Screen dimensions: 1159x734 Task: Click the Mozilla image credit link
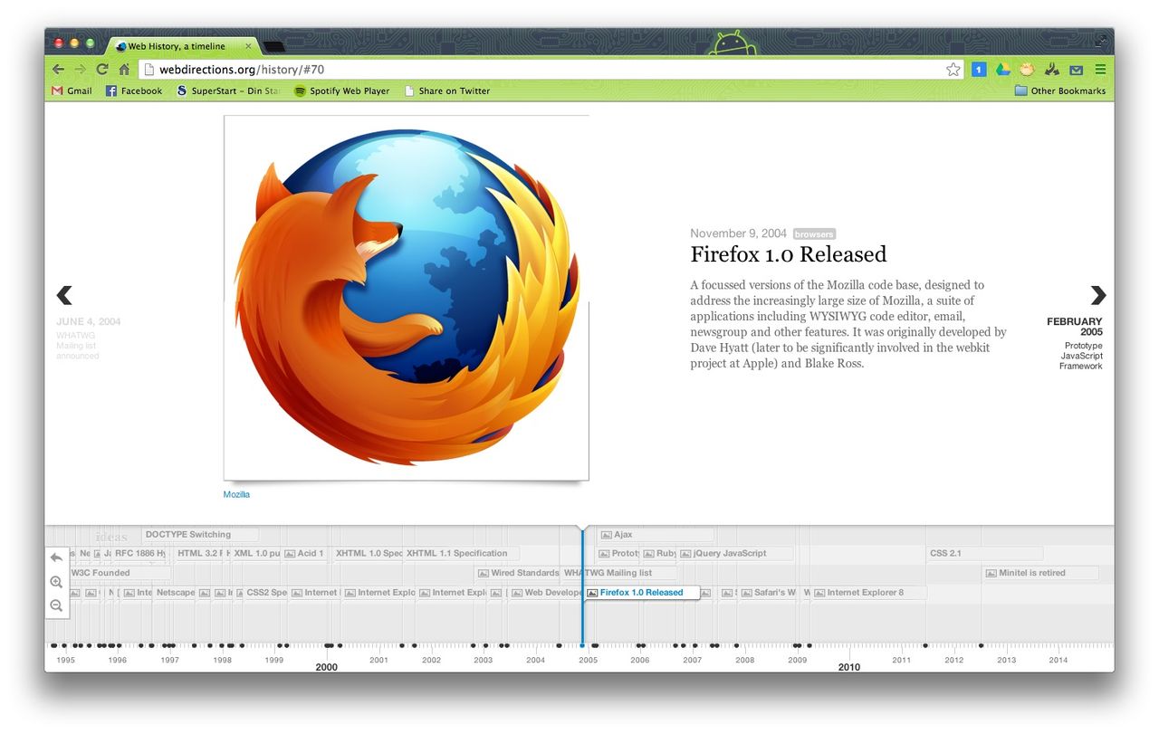236,494
